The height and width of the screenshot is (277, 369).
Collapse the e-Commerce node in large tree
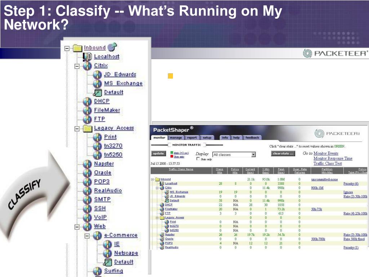tap(87, 236)
